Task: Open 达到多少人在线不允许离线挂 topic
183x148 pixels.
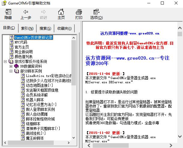Action: [x=49, y=81]
